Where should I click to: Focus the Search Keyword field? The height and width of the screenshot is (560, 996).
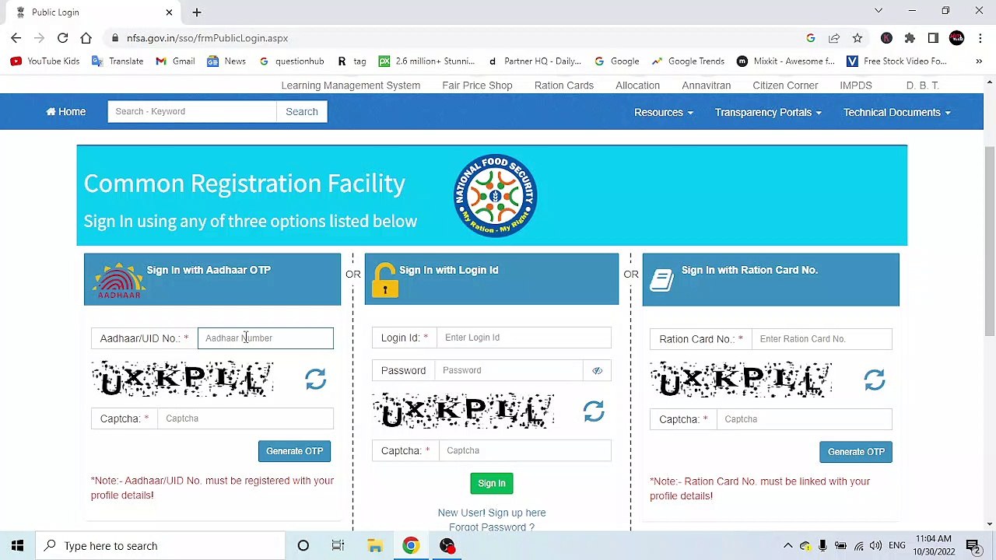[192, 112]
